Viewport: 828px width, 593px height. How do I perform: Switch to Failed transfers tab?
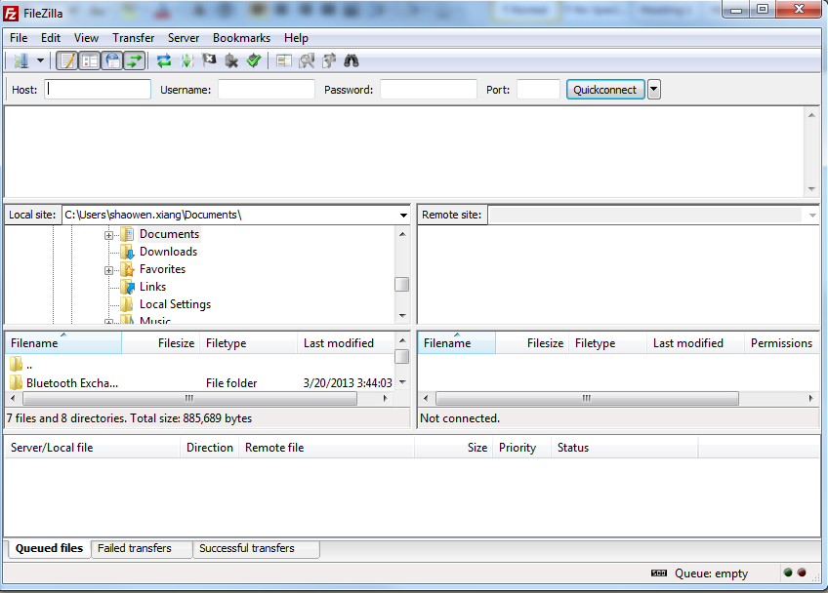[x=142, y=549]
